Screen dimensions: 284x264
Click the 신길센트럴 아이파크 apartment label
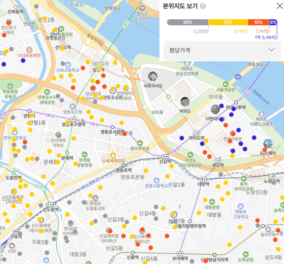(109, 238)
